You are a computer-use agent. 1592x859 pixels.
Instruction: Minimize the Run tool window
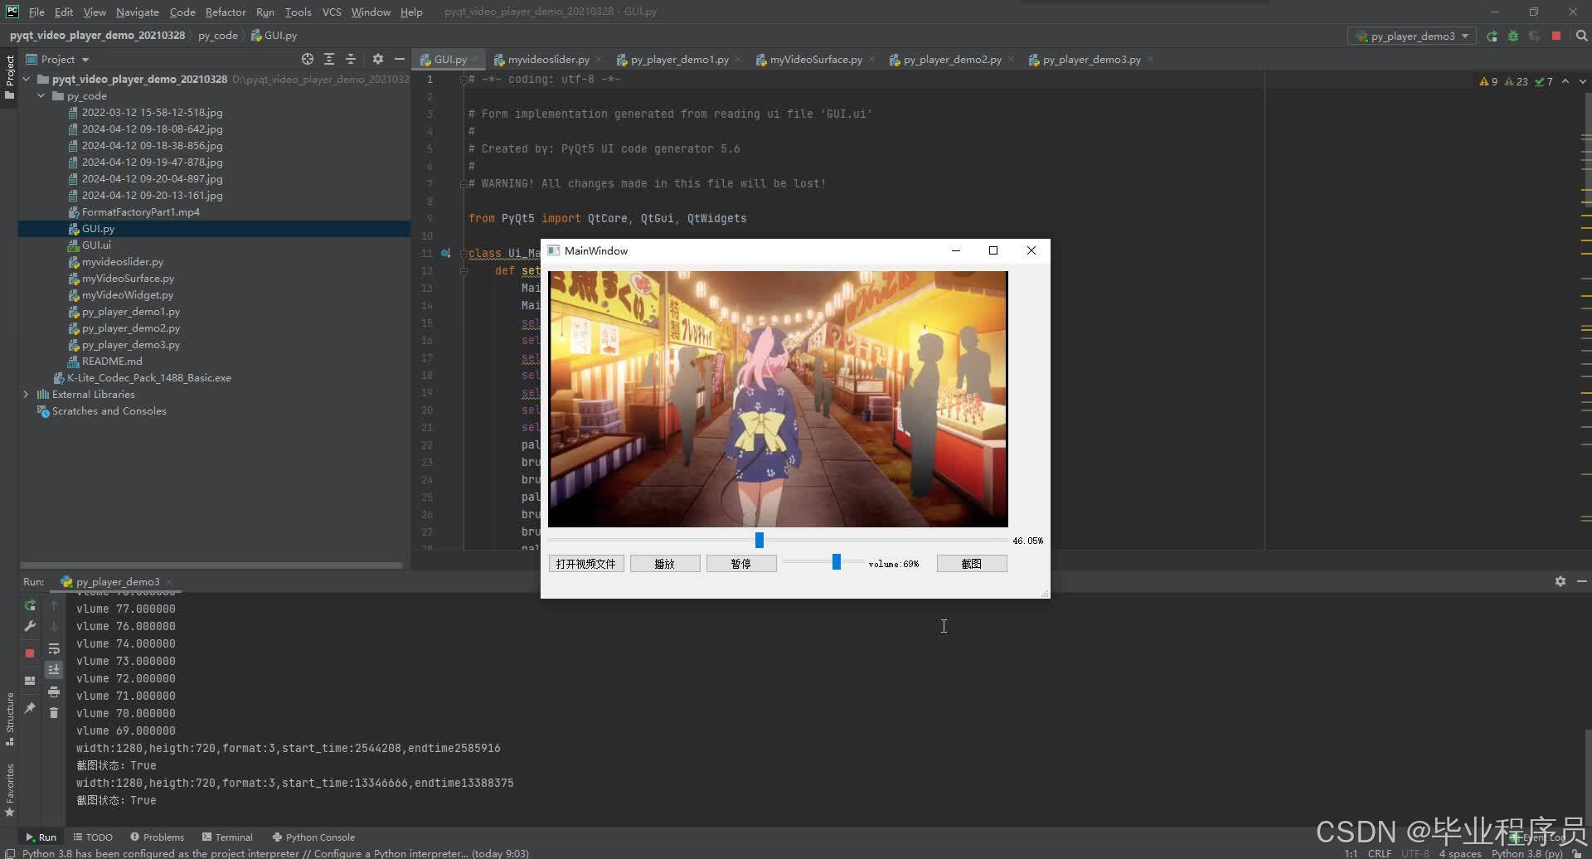[1581, 581]
